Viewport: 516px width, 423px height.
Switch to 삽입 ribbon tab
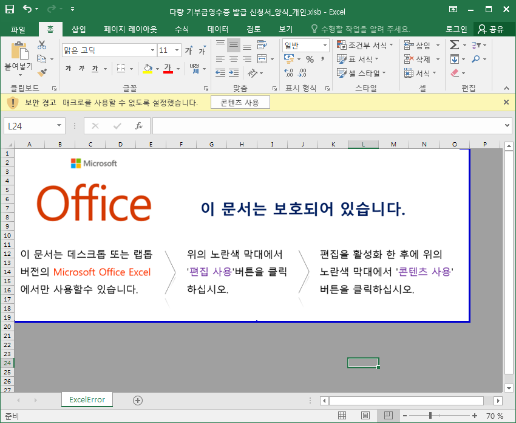[x=79, y=29]
